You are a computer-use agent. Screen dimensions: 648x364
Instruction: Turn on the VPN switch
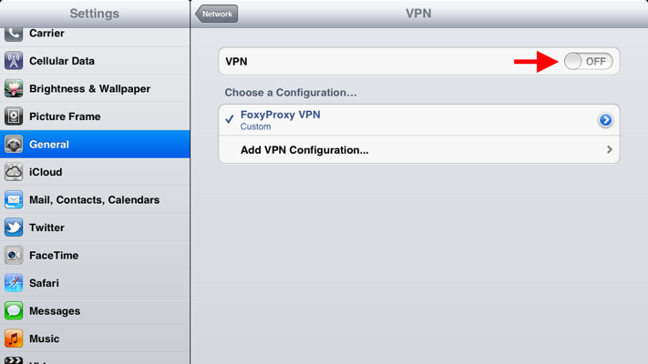coord(589,62)
